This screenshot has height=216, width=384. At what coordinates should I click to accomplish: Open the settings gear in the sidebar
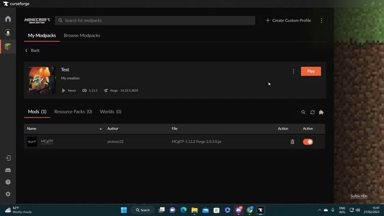coord(8,194)
